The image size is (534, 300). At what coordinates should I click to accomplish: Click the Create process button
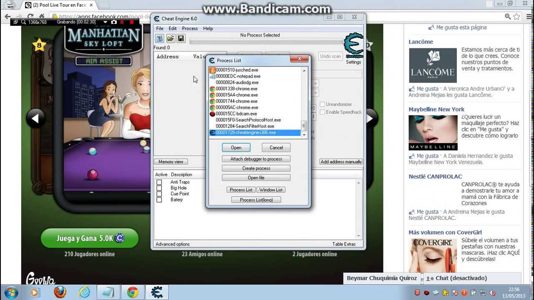point(256,168)
